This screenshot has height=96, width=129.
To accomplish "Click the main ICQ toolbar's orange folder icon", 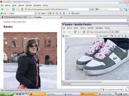I will pos(50,13).
